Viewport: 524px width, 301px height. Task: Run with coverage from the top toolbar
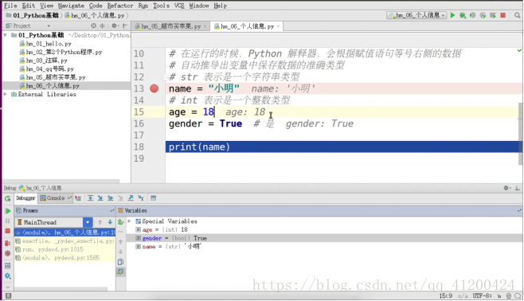pos(472,15)
